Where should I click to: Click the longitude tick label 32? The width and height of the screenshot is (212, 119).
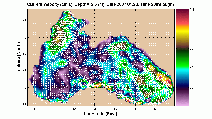(74, 109)
